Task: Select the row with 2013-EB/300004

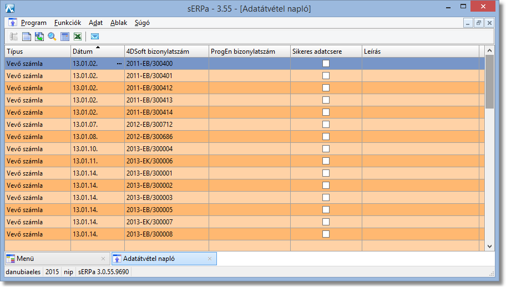Action: [x=166, y=149]
